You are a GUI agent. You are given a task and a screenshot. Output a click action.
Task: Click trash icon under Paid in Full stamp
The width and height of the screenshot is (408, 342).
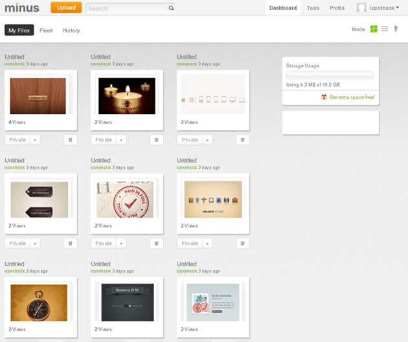click(157, 244)
